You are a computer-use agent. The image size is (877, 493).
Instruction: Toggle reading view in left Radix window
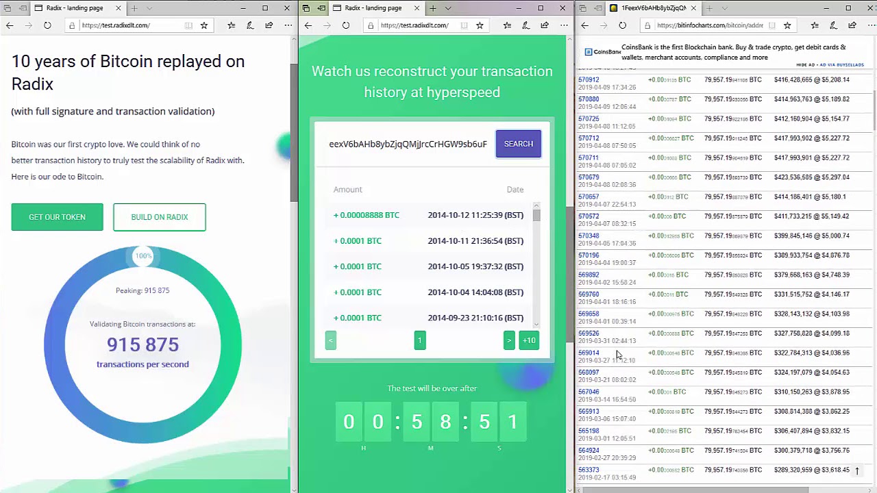(188, 25)
